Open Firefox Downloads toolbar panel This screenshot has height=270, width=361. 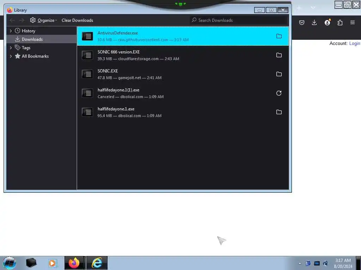click(314, 22)
